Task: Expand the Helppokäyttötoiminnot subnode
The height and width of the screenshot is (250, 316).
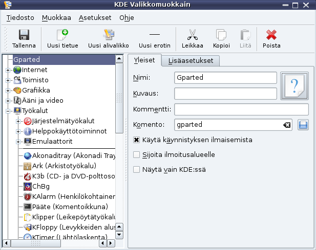Action: [18, 131]
